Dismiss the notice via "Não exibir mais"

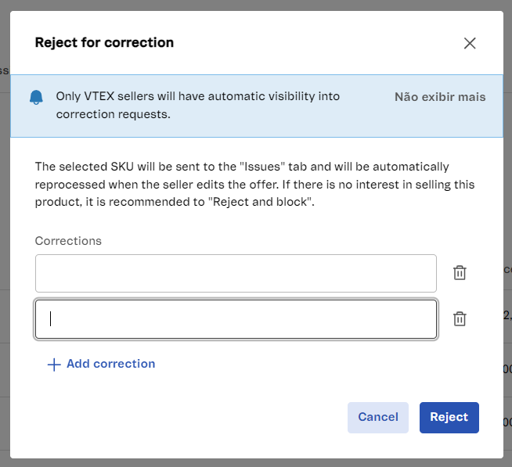[x=440, y=97]
